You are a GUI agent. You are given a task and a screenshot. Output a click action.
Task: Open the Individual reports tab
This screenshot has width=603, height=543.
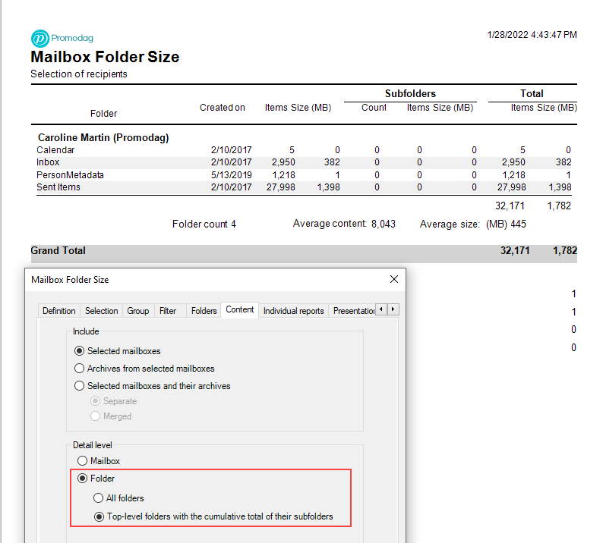[x=293, y=311]
